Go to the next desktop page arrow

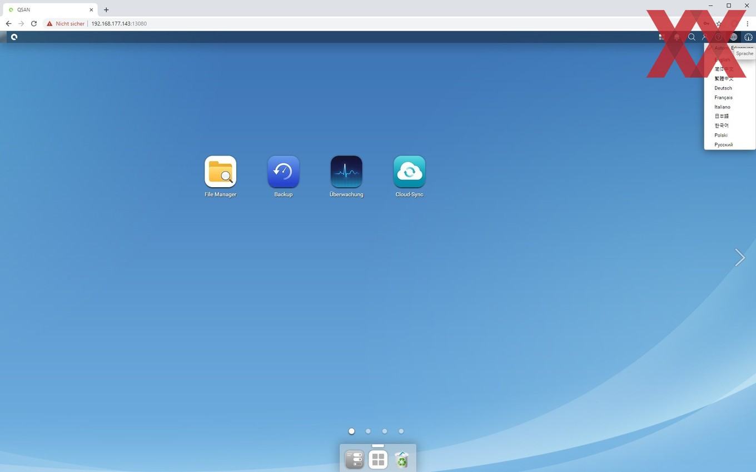coord(740,257)
